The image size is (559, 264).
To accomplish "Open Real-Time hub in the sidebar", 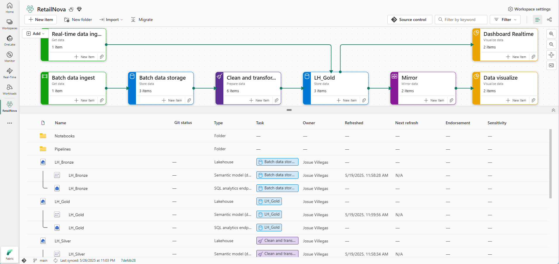I will point(10,73).
